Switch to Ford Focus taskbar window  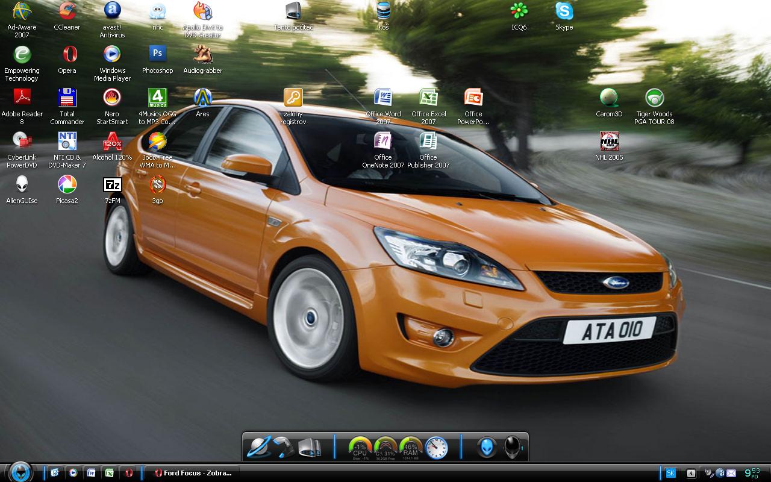pyautogui.click(x=193, y=473)
